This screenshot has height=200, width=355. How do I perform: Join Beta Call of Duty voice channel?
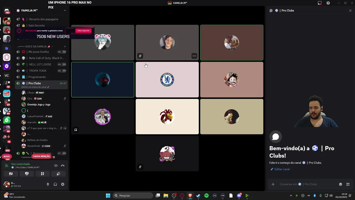(x=42, y=58)
